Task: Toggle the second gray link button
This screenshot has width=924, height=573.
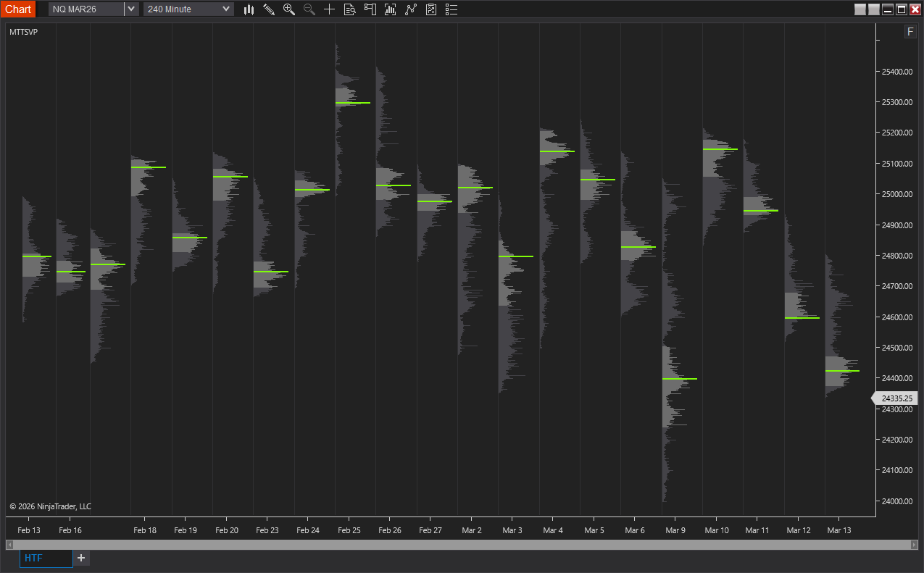Action: (874, 9)
